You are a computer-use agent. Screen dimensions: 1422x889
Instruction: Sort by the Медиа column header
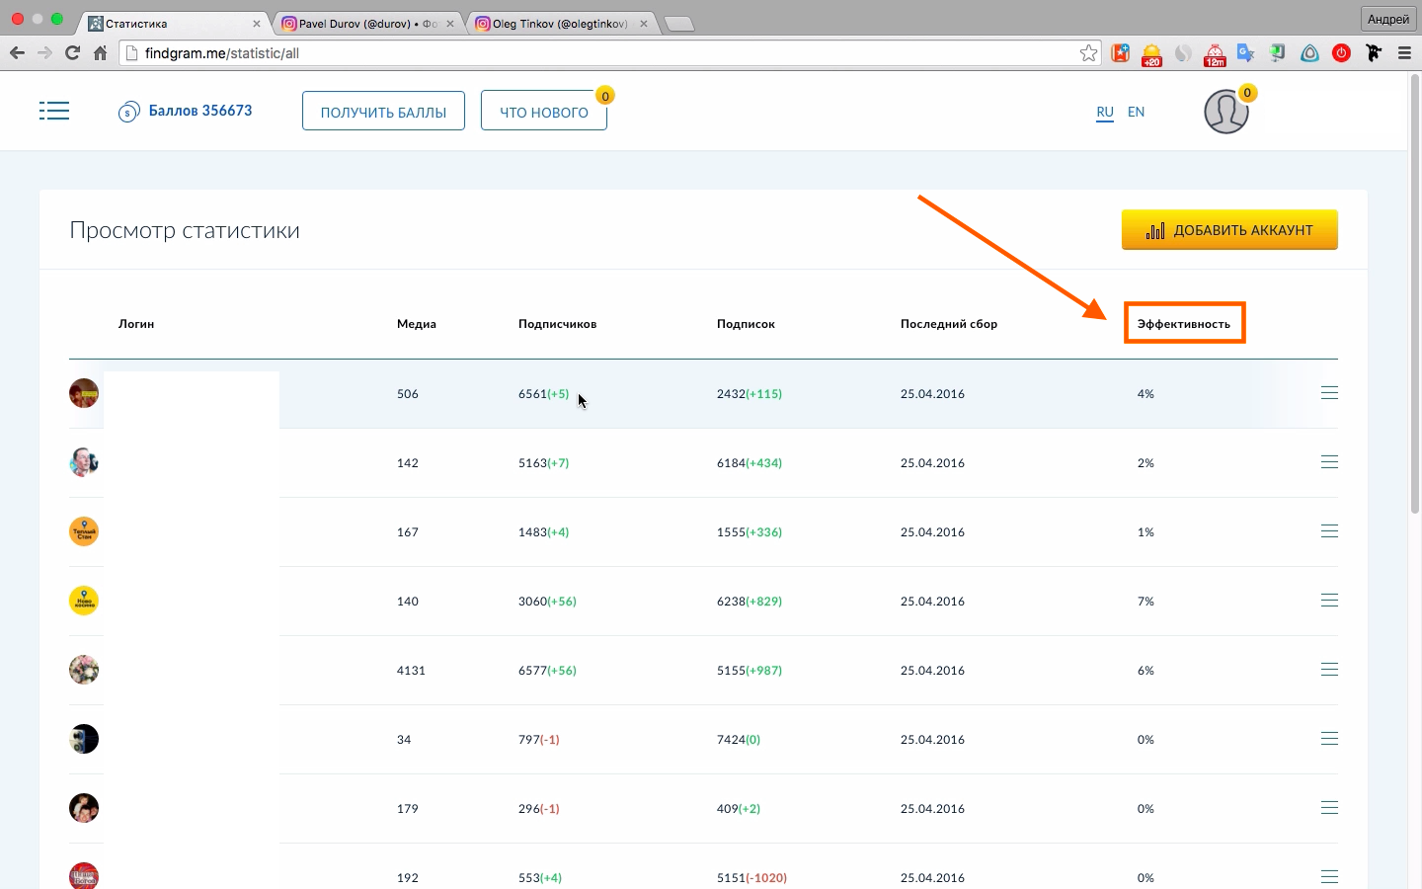pyautogui.click(x=417, y=324)
